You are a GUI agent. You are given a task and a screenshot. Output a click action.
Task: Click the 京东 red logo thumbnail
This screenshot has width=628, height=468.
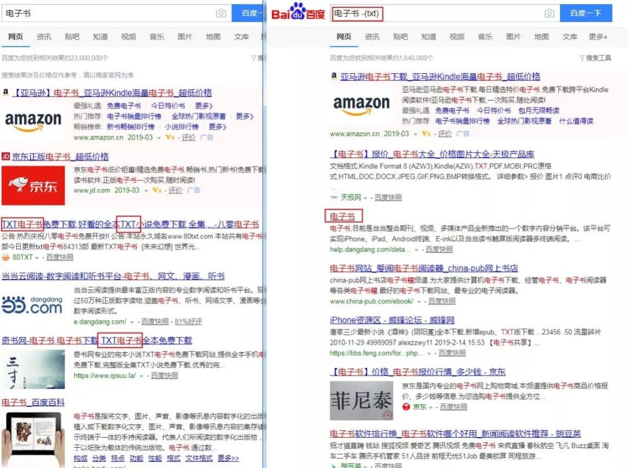pyautogui.click(x=33, y=185)
